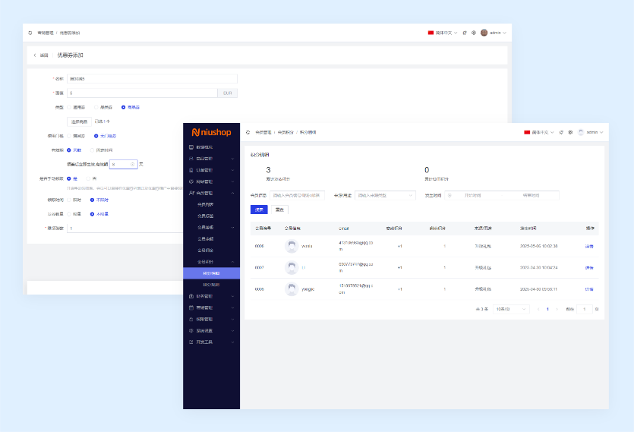
Task: Open the 10条/页 page size dropdown
Action: 510,309
